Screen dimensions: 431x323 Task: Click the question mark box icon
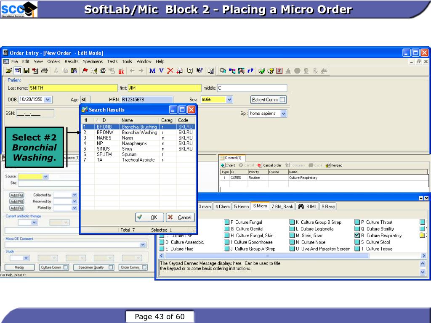click(190, 71)
